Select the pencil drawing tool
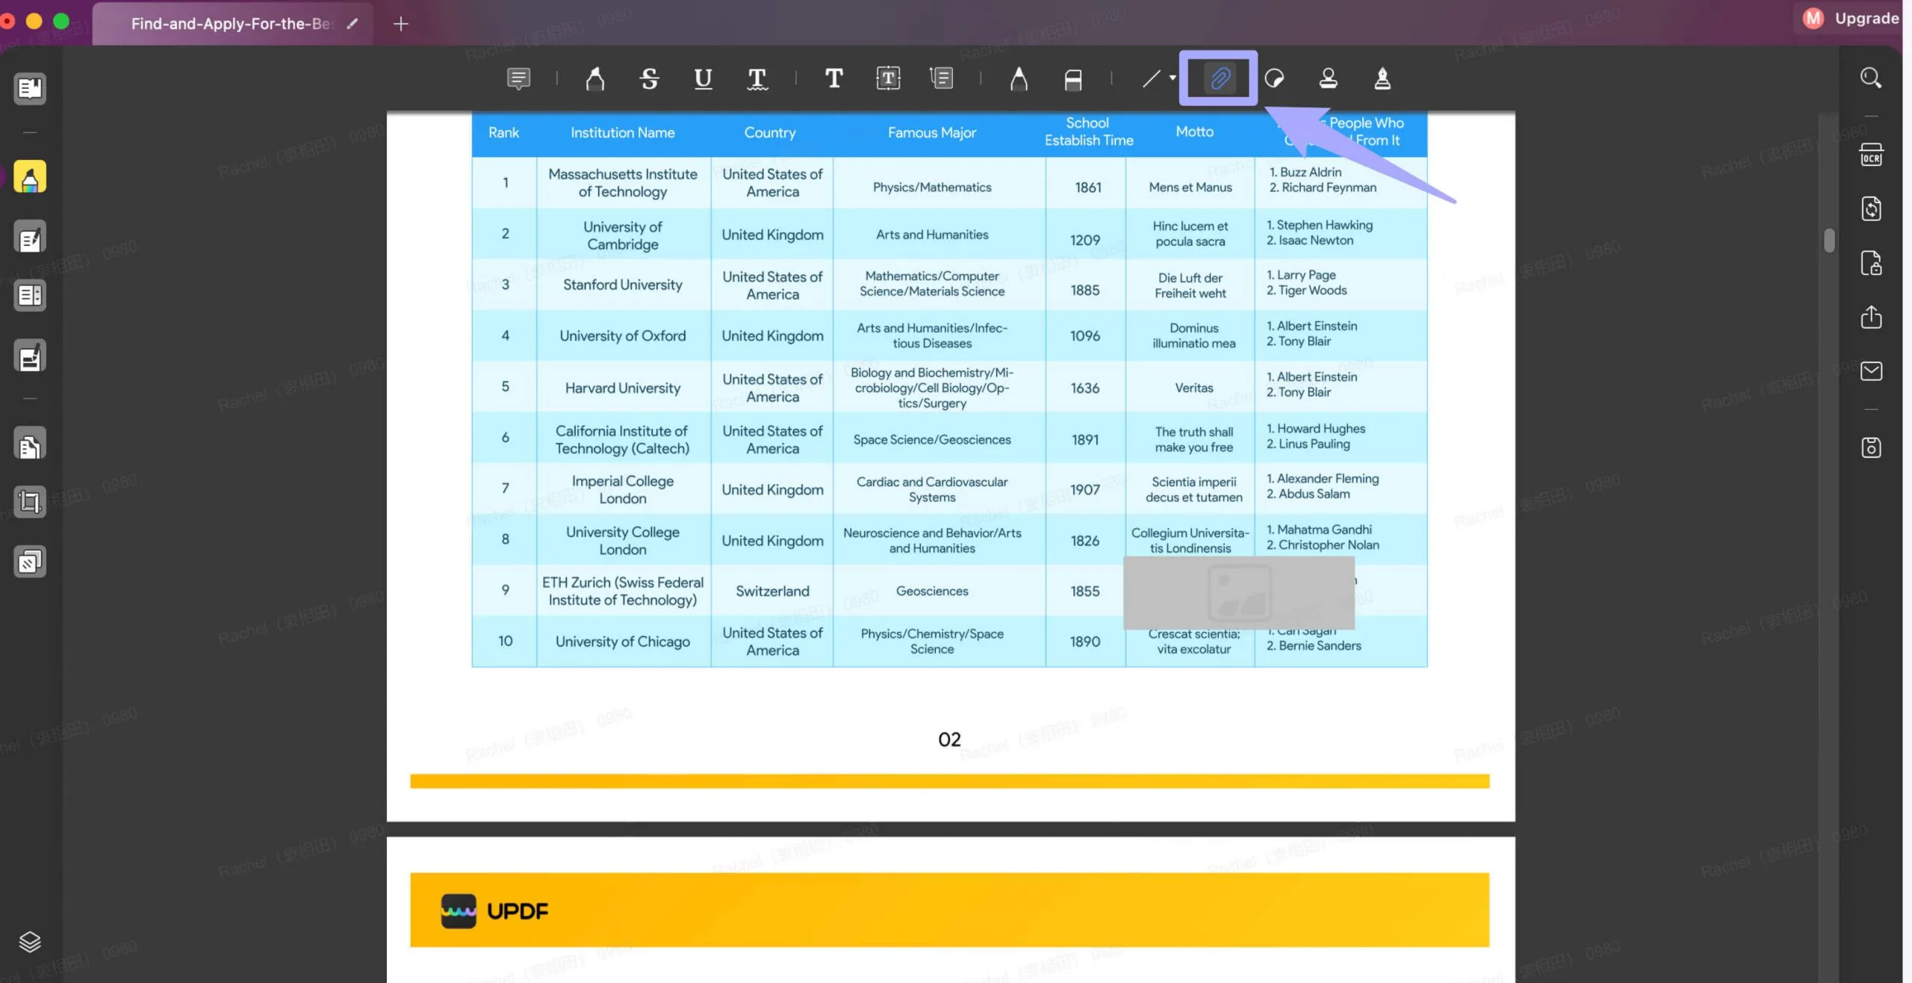Viewport: 1912px width, 983px height. pos(1019,78)
